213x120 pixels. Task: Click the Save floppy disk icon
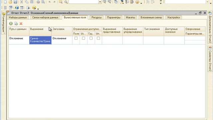click(x=15, y=2)
